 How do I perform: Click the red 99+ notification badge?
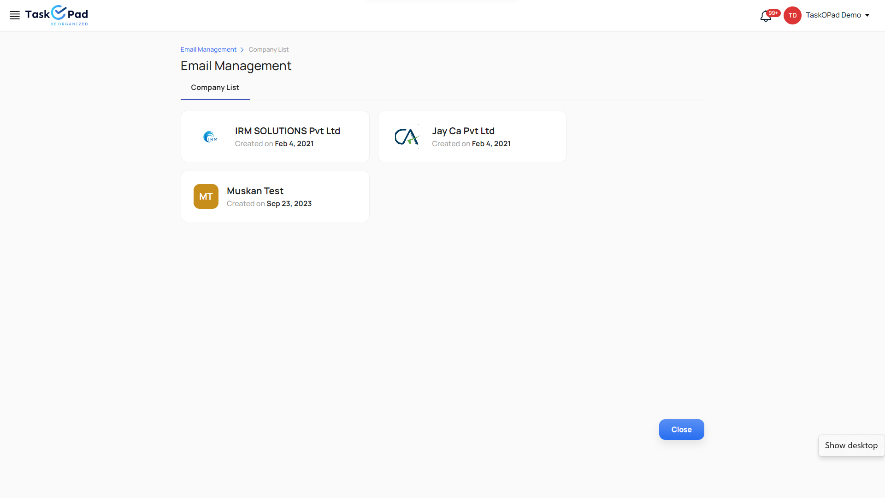(773, 13)
